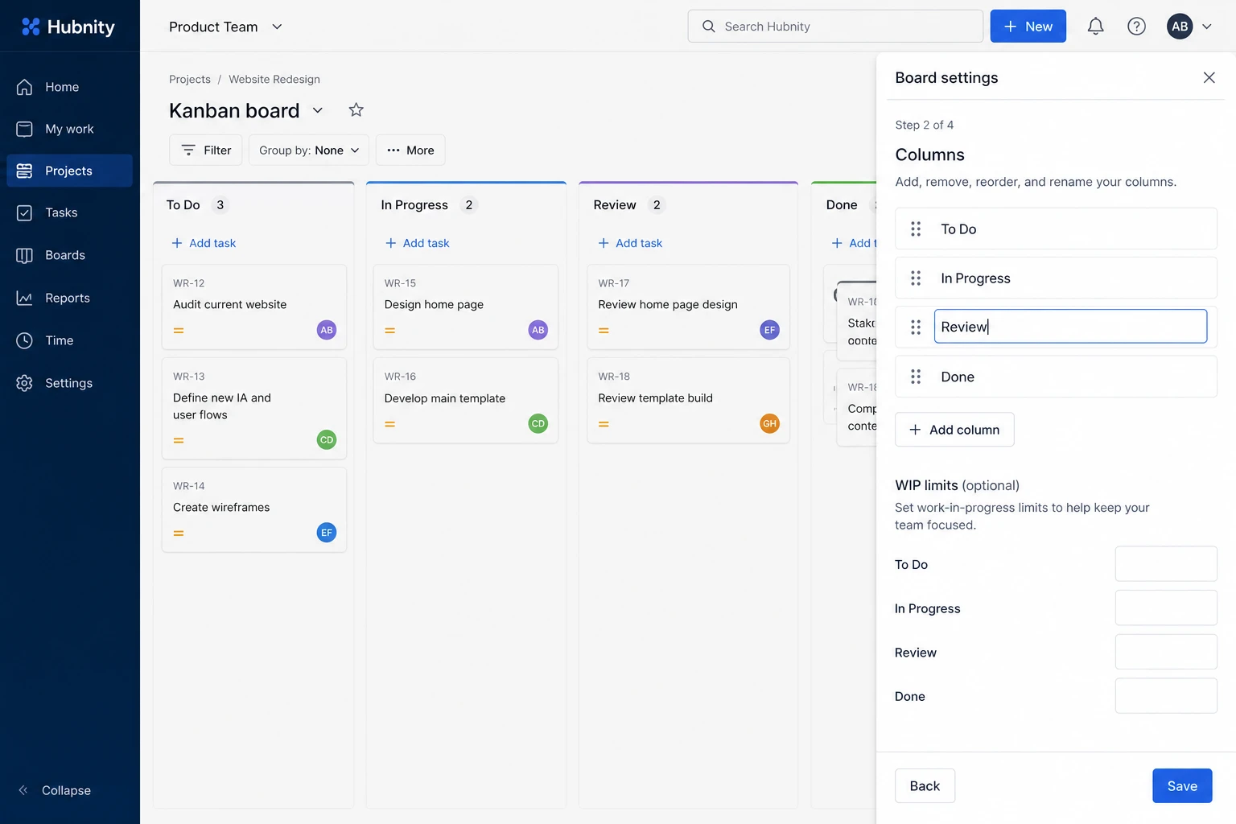The image size is (1236, 824).
Task: Add task in In Progress column
Action: click(417, 243)
